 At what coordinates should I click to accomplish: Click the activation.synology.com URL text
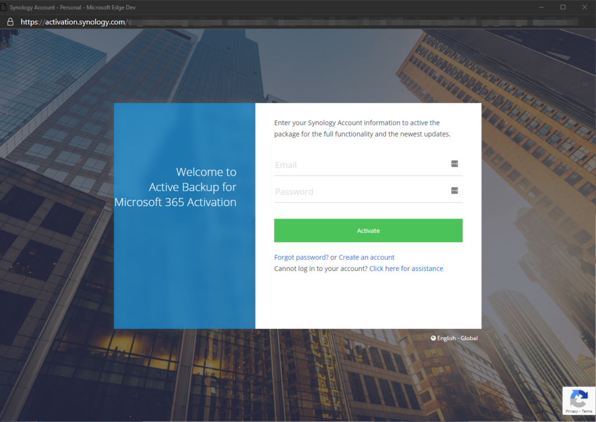click(74, 22)
